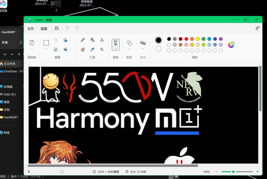Expand the Rotate options arrow
The width and height of the screenshot is (267, 179).
click(x=70, y=40)
